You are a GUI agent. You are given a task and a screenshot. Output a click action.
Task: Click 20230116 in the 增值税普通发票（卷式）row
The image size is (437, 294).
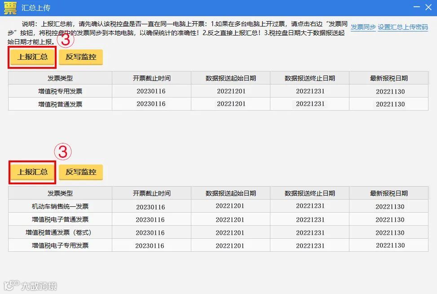tap(150, 233)
